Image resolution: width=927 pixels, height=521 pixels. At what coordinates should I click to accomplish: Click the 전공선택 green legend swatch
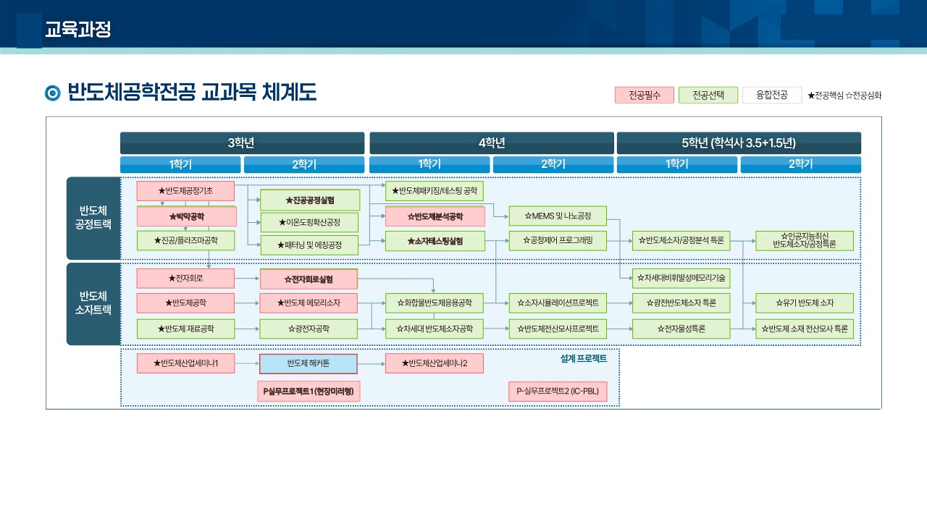708,95
